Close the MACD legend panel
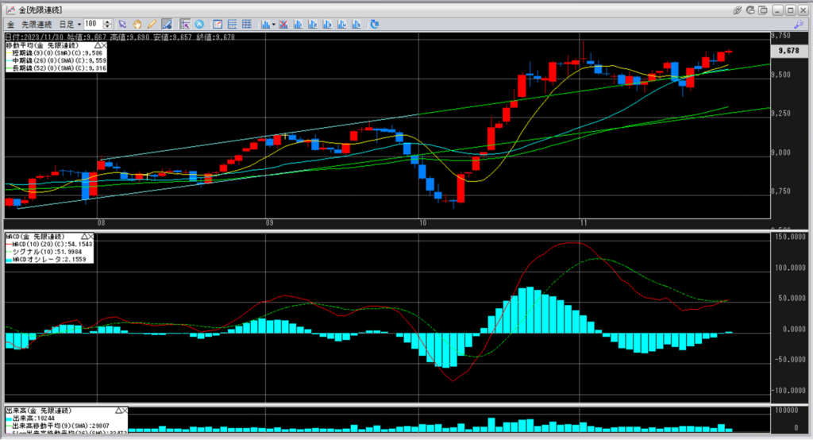 [x=91, y=237]
